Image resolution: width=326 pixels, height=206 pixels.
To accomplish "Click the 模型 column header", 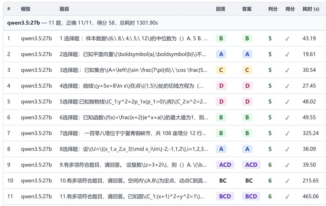I will point(26,9).
